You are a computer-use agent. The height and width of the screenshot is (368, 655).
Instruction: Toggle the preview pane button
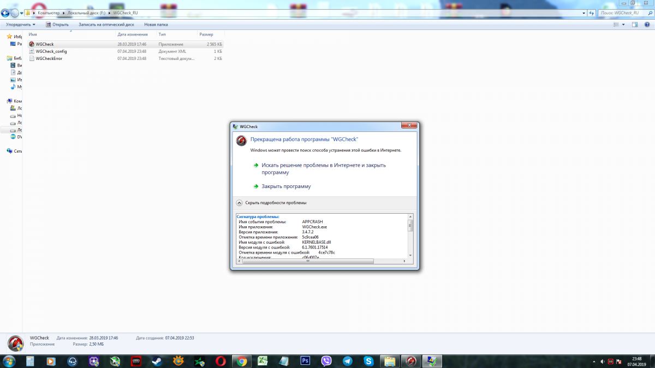point(634,25)
